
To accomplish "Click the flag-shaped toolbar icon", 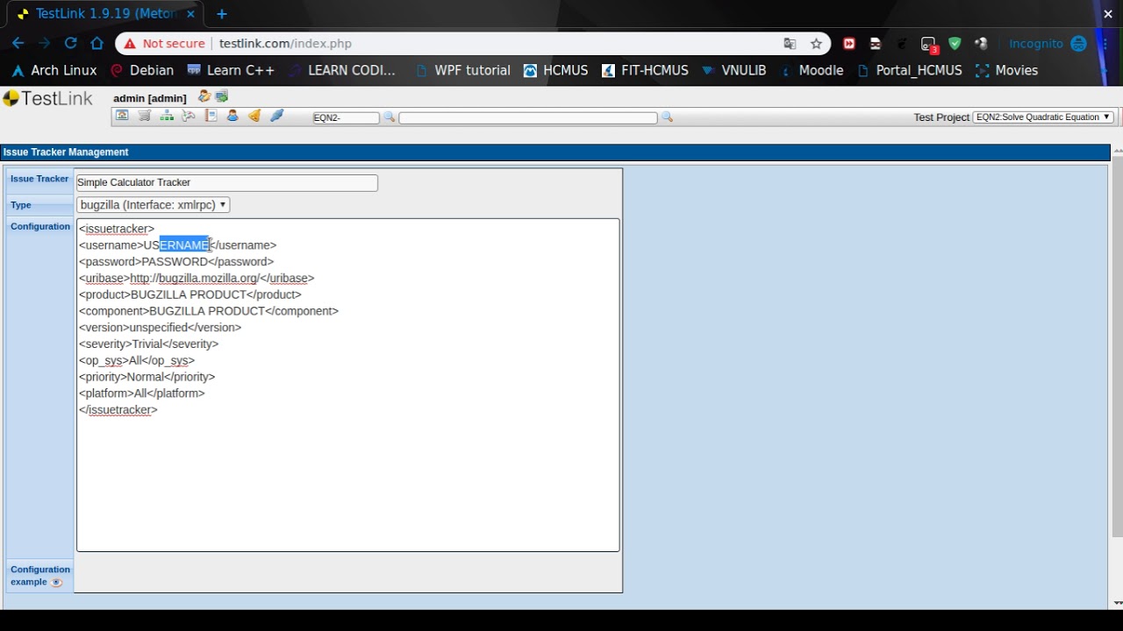I will [x=189, y=116].
